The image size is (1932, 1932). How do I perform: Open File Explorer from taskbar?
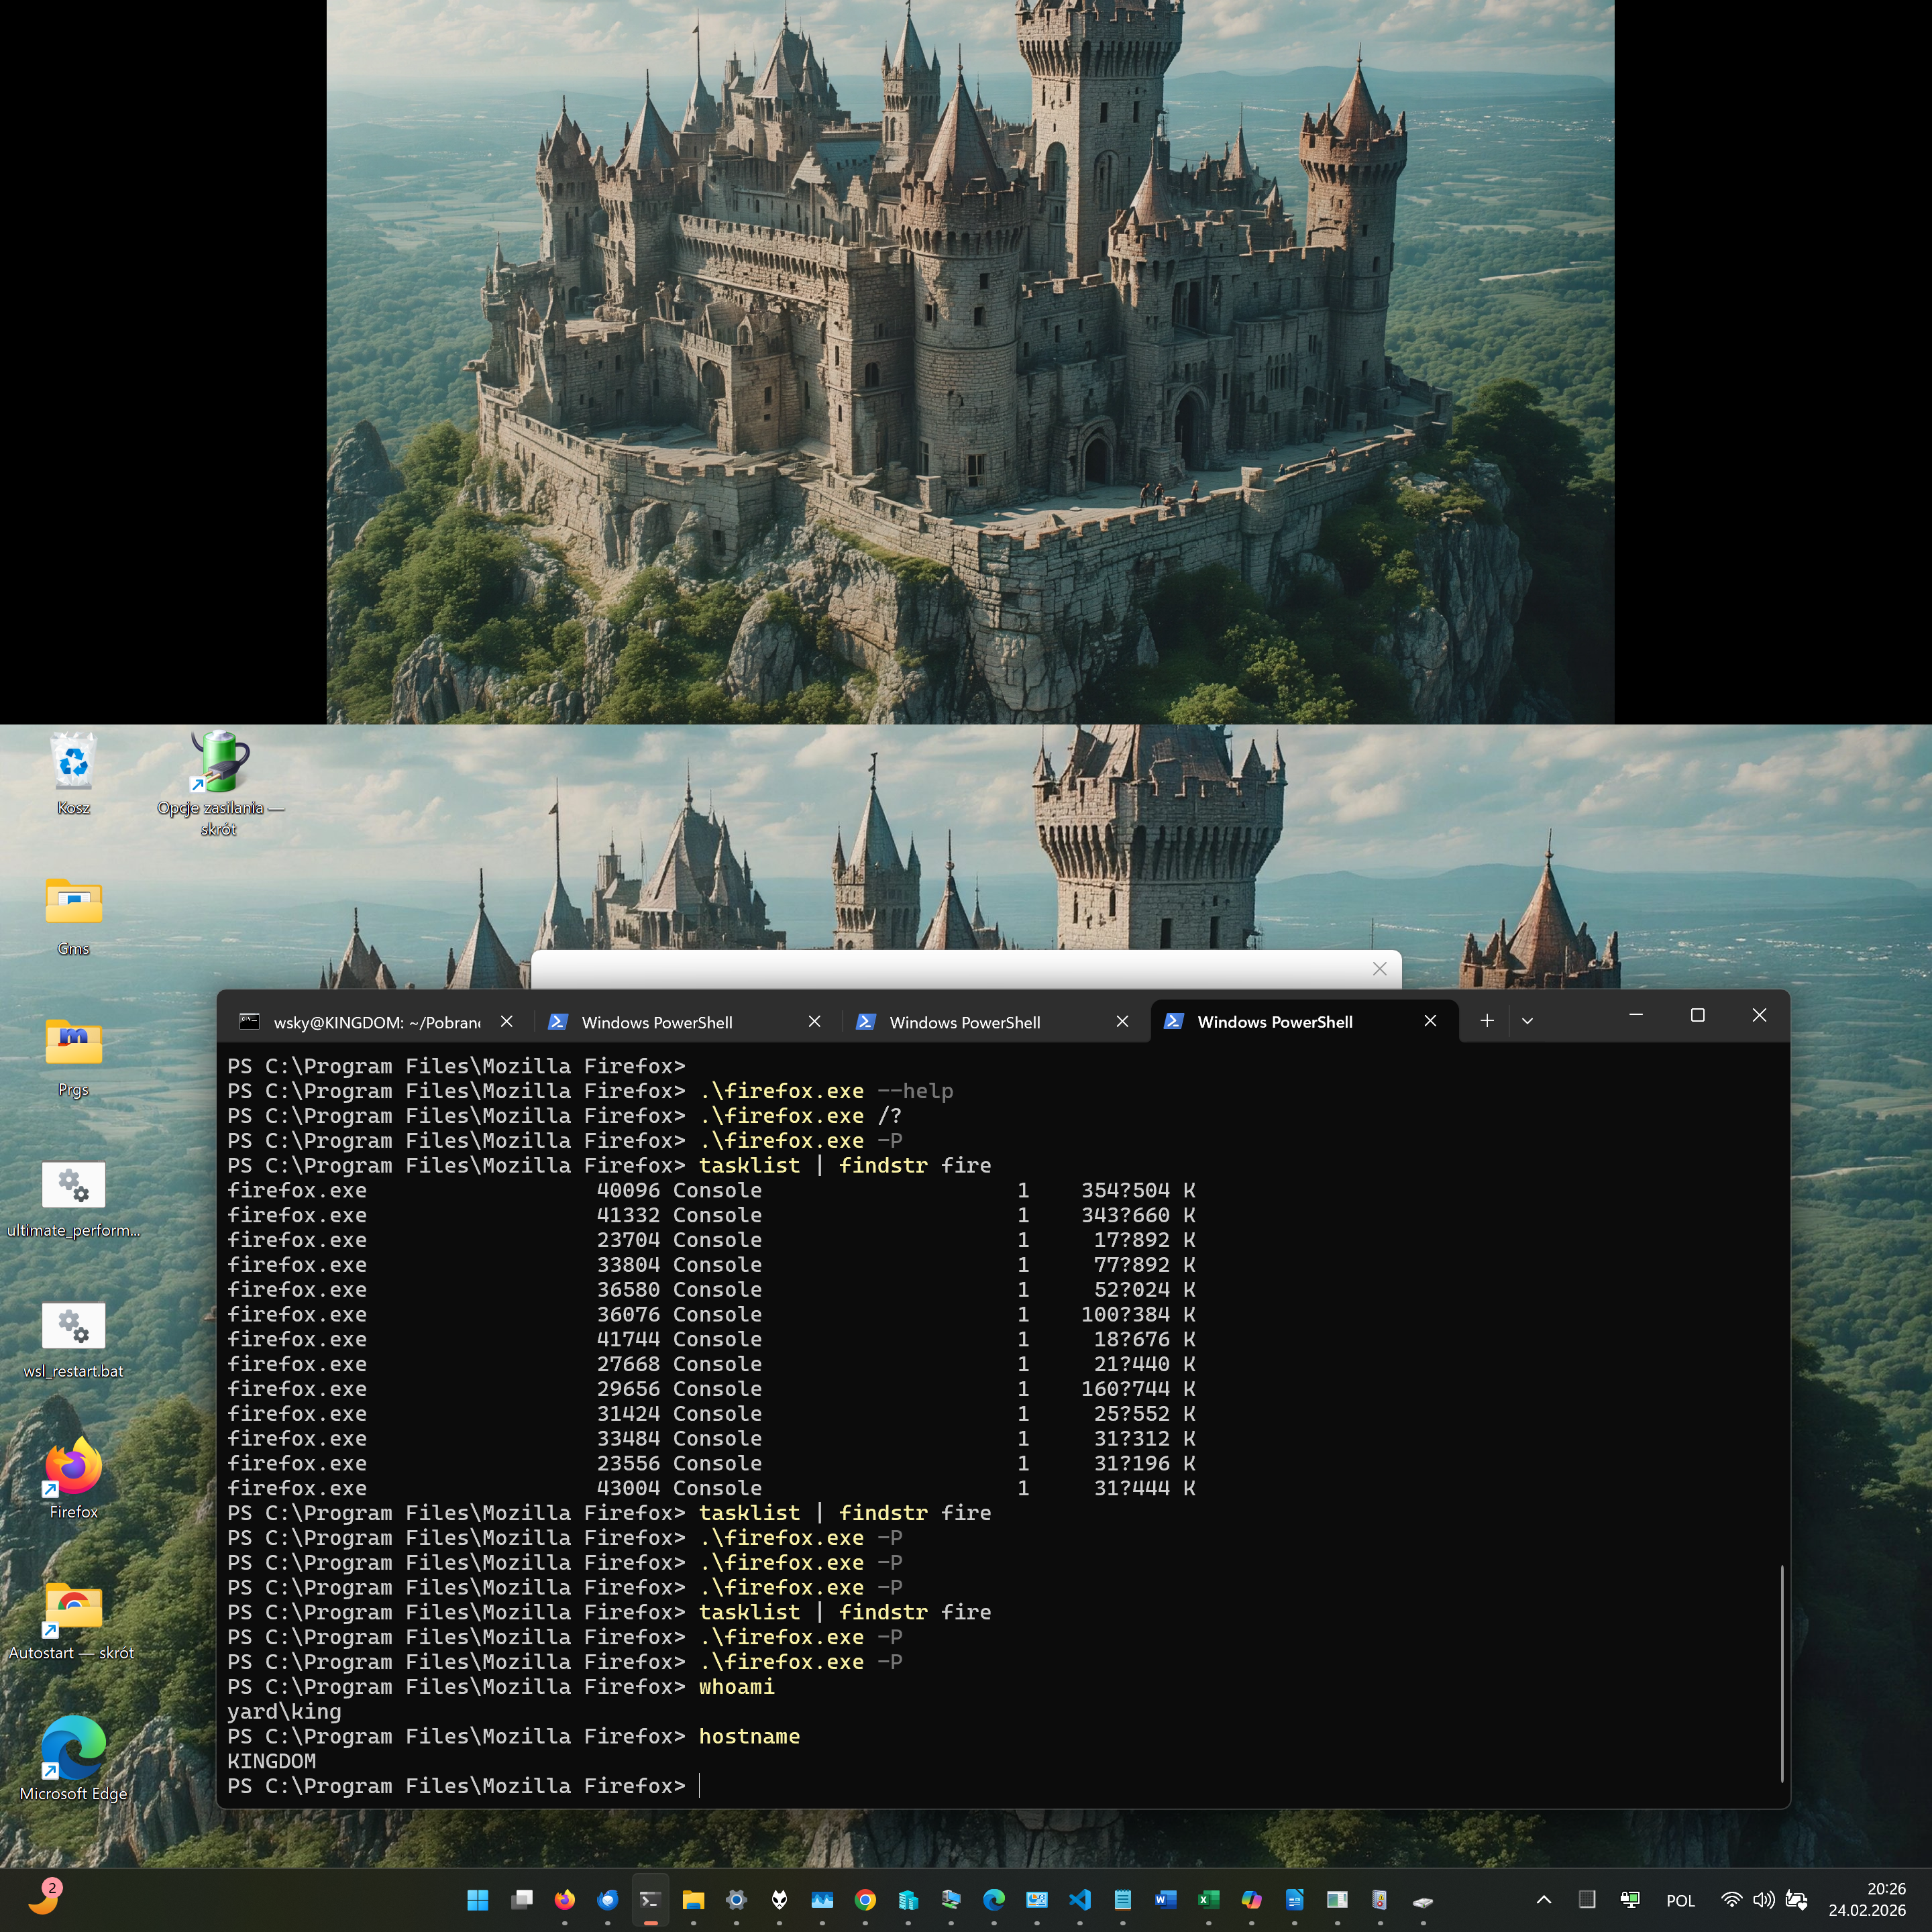(x=693, y=1899)
